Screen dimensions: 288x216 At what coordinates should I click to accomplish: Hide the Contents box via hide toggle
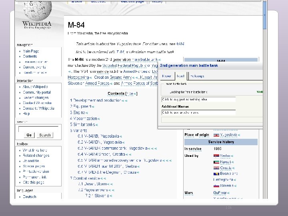(130, 94)
